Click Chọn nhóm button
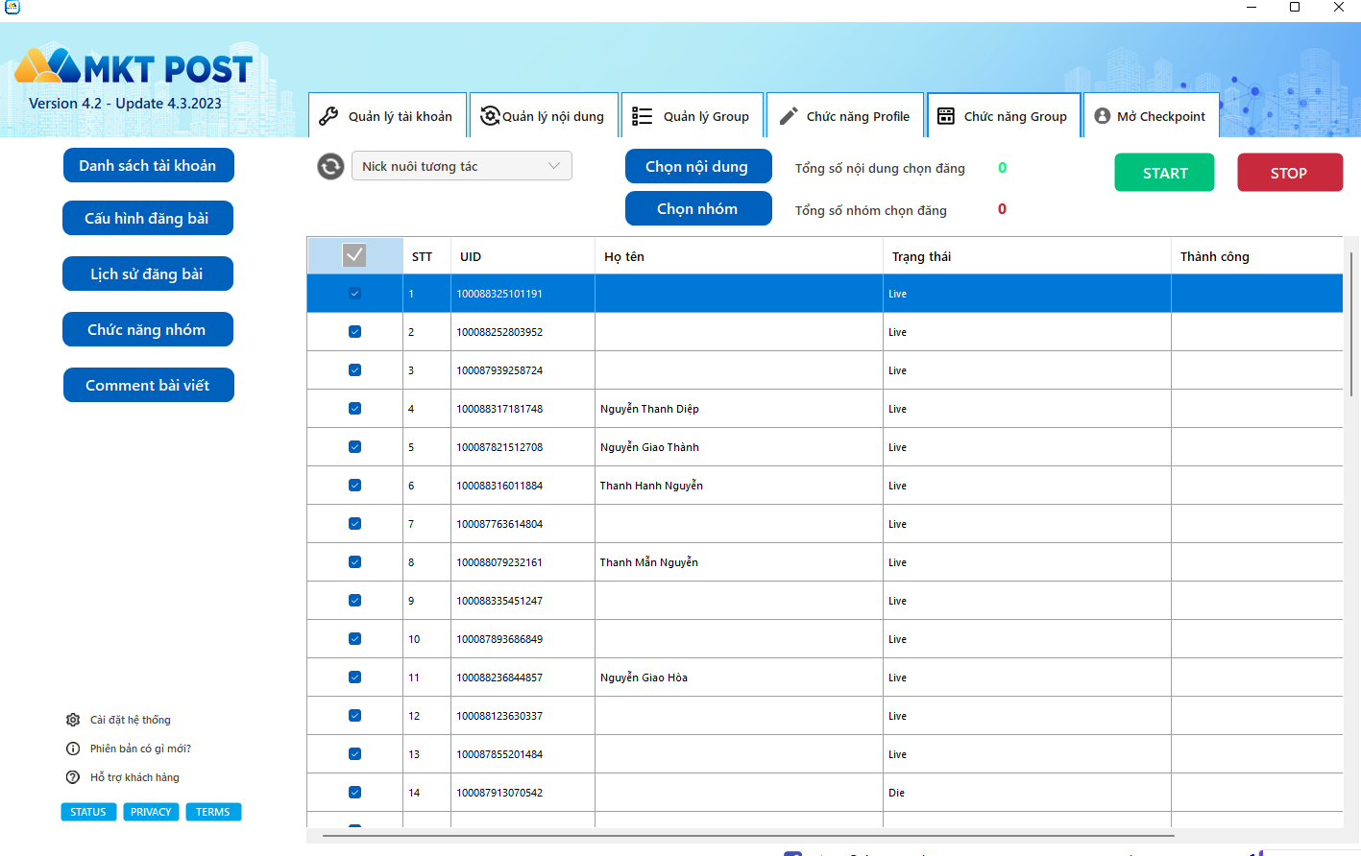The height and width of the screenshot is (856, 1361). 698,208
